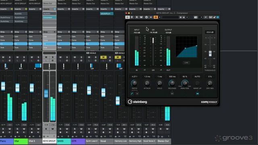
Task: Take plugin snapshot with the camera icon
Action: pyautogui.click(x=196, y=17)
